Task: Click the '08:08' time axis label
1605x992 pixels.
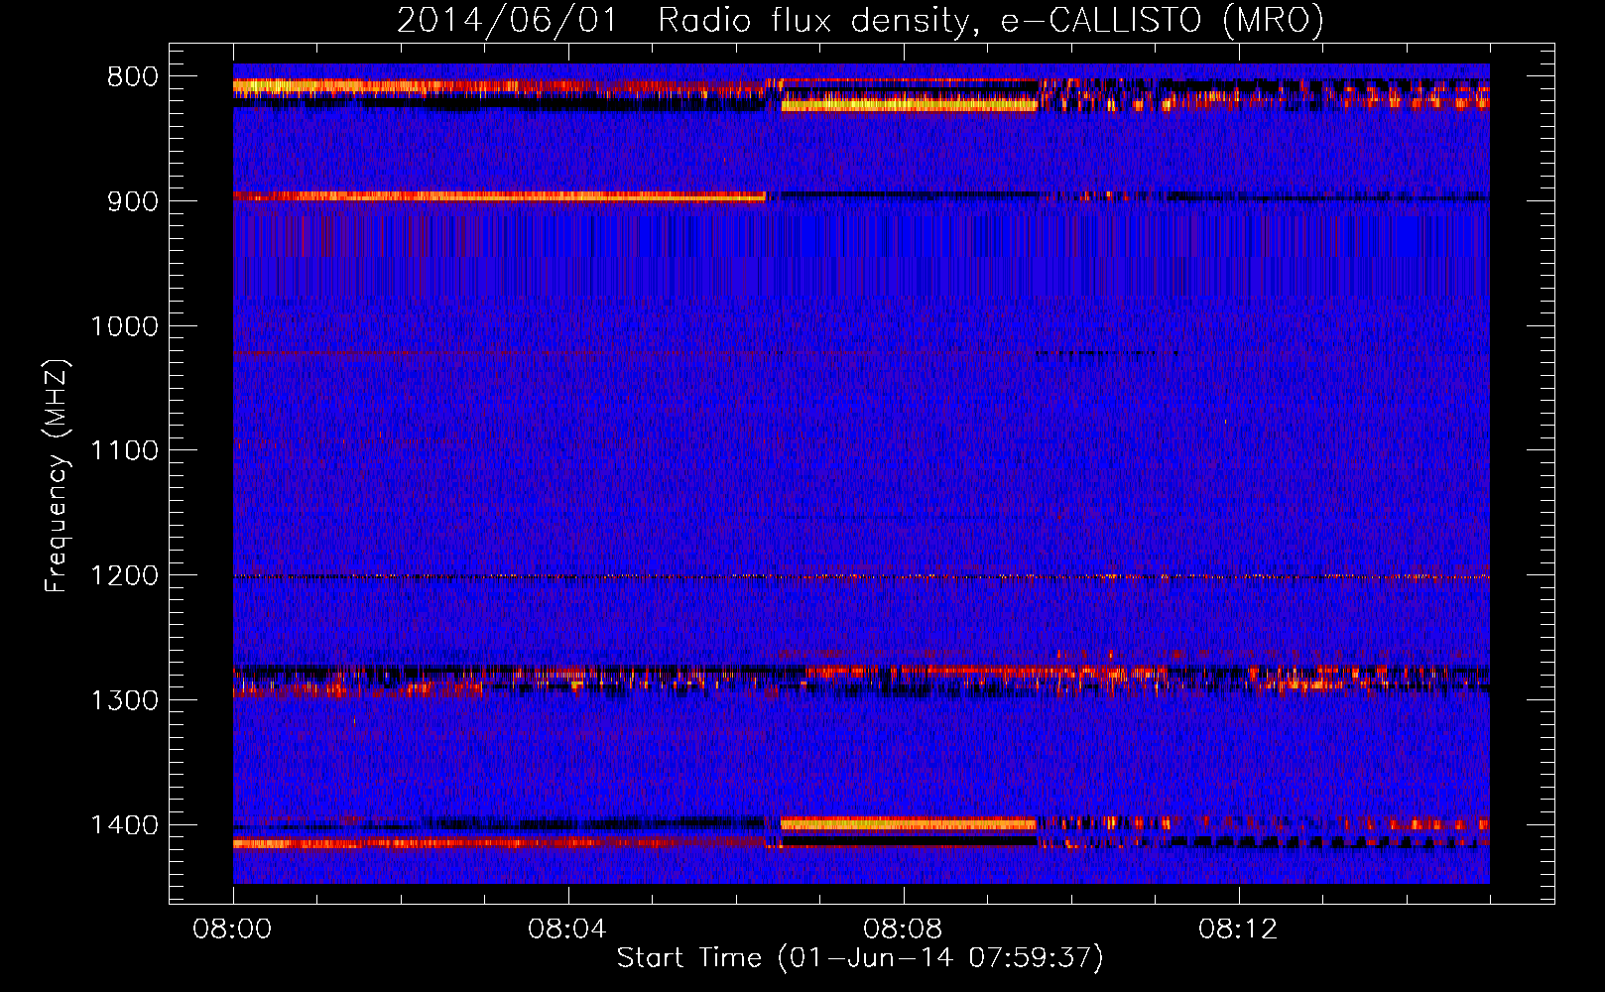Action: click(x=903, y=930)
